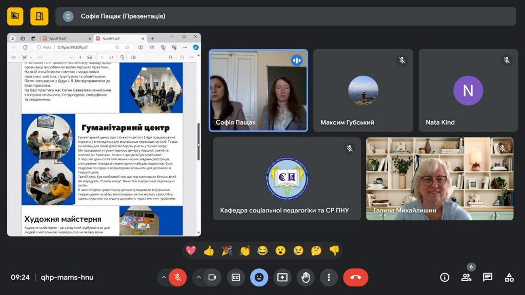This screenshot has width=525, height=295.
Task: Open the participants people panel
Action: [466, 277]
